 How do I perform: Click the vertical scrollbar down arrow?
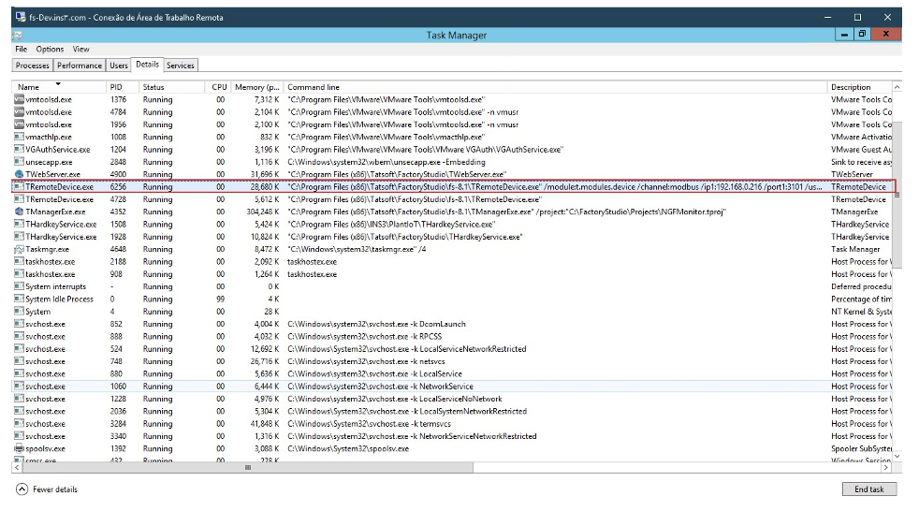(x=897, y=456)
